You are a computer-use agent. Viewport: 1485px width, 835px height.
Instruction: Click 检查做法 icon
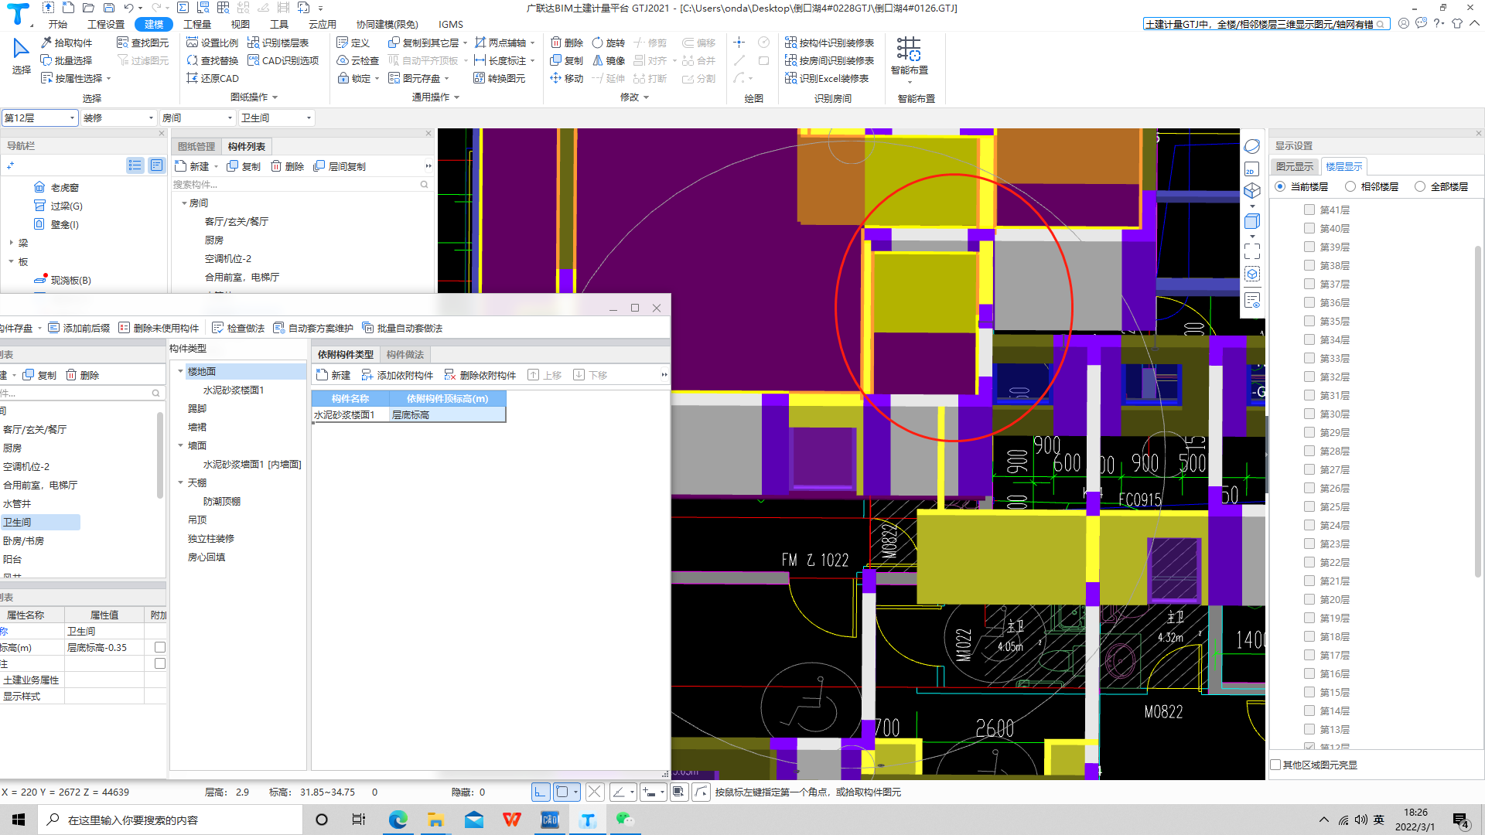click(x=217, y=328)
